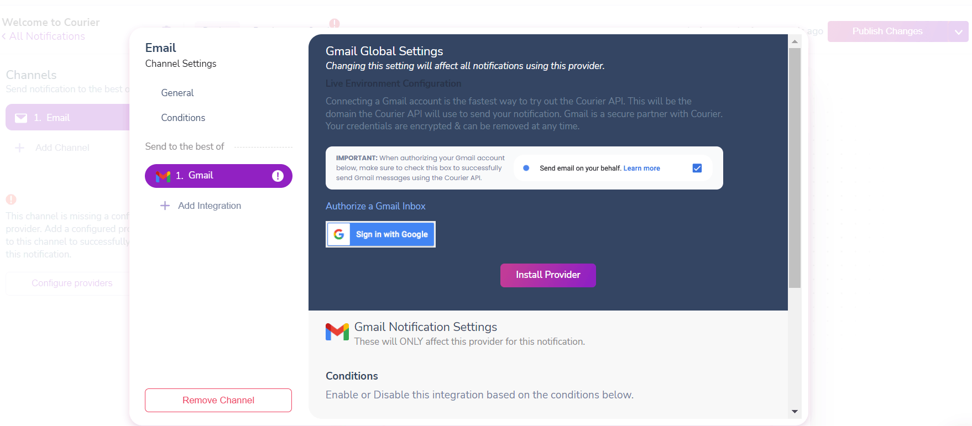Select General in Channel Settings
This screenshot has width=972, height=426.
177,92
